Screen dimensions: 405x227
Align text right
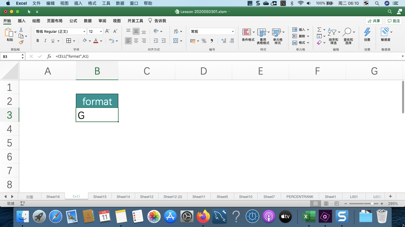coord(144,41)
